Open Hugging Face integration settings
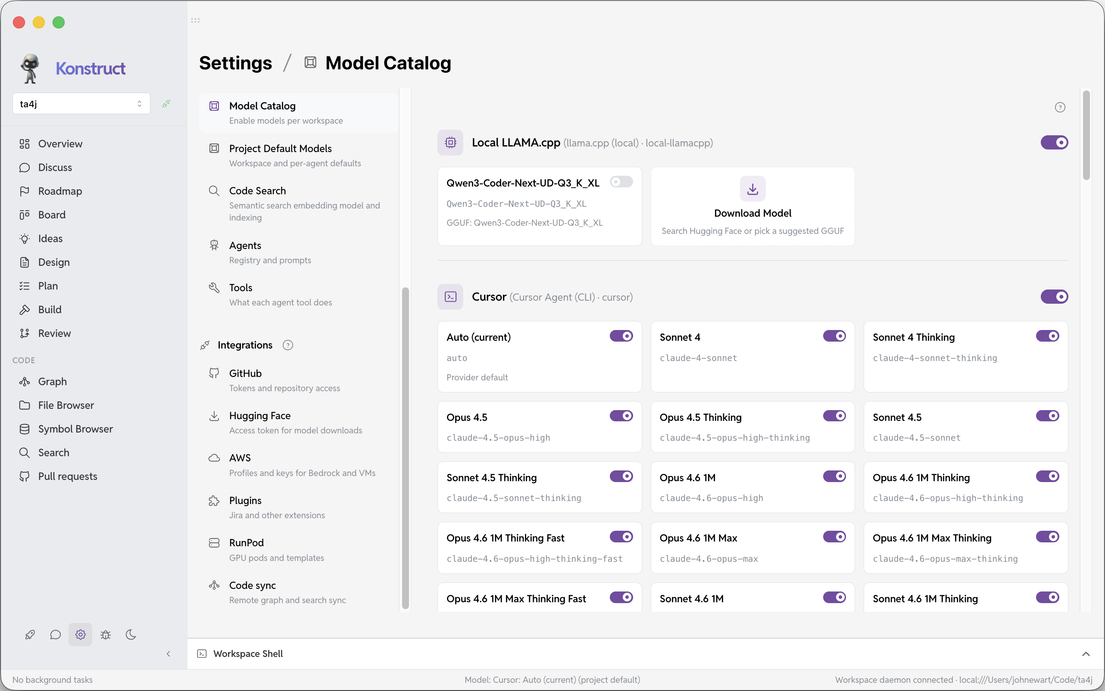Screen dimensions: 1105x691 pos(299,423)
